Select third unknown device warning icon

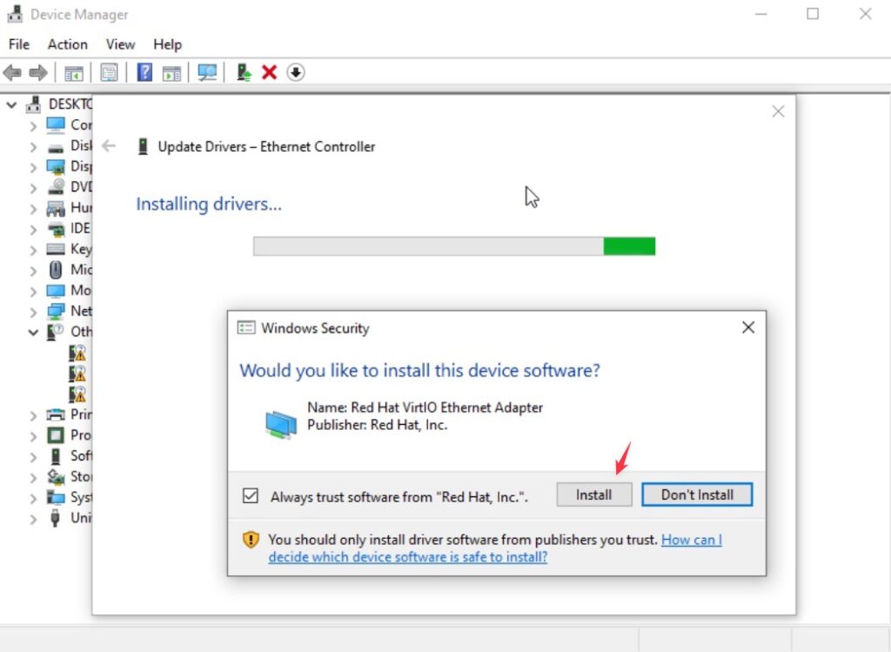click(77, 394)
